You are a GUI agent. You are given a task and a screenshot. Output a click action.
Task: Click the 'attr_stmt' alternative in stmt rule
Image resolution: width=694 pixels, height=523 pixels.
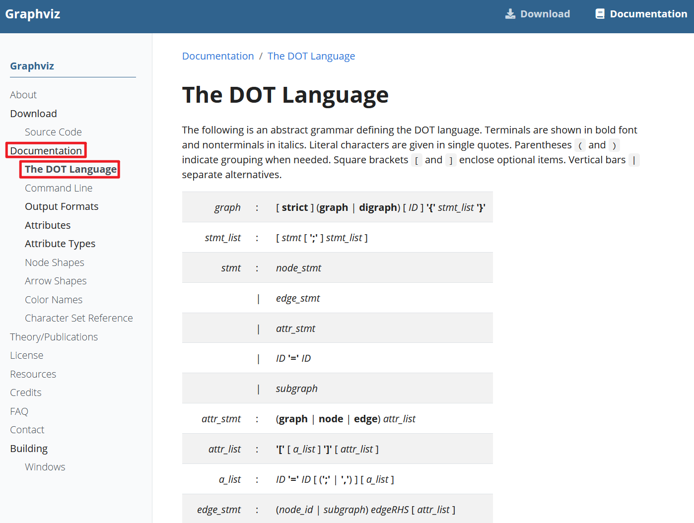[x=296, y=328]
